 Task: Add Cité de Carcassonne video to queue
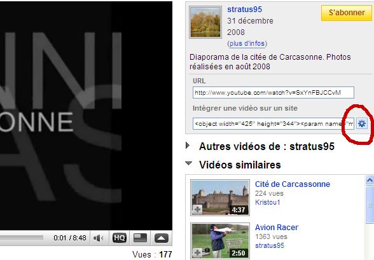tap(197, 210)
